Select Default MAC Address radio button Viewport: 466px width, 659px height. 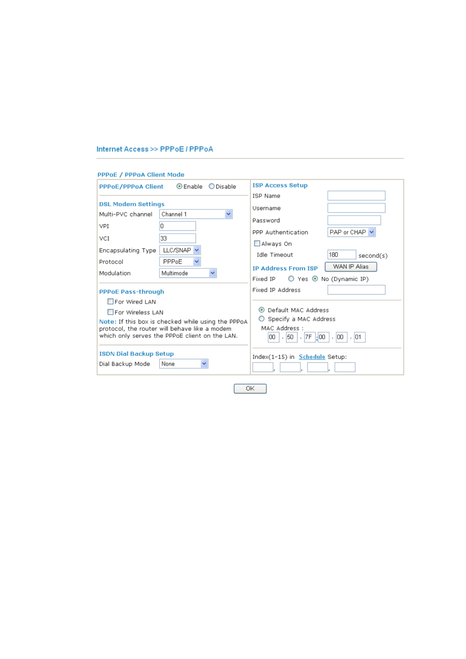[261, 310]
